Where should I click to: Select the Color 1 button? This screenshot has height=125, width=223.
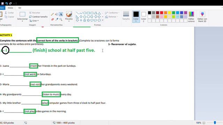[136, 17]
